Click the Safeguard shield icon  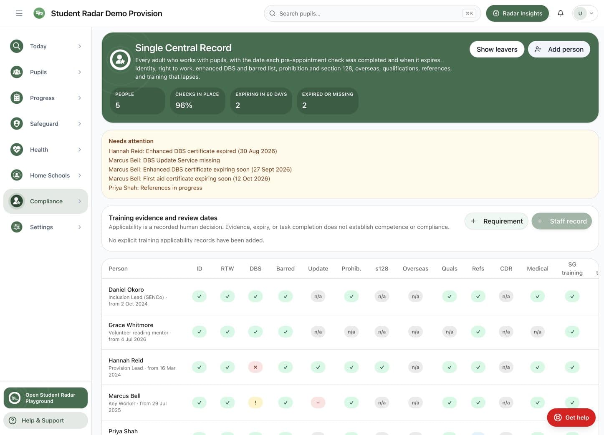[x=17, y=124]
